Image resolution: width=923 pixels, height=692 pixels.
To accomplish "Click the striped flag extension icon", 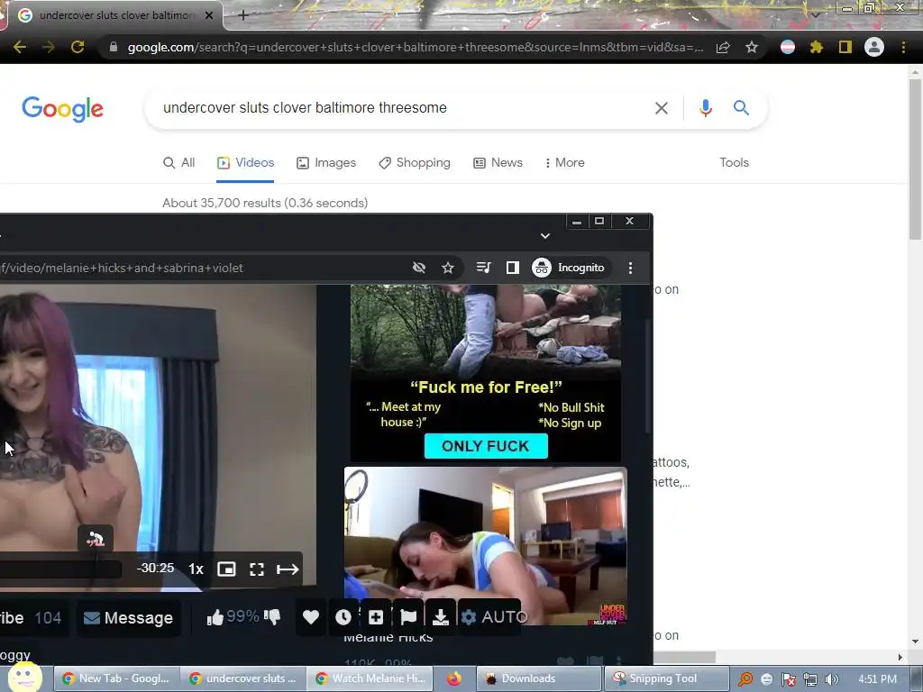I will tap(788, 47).
